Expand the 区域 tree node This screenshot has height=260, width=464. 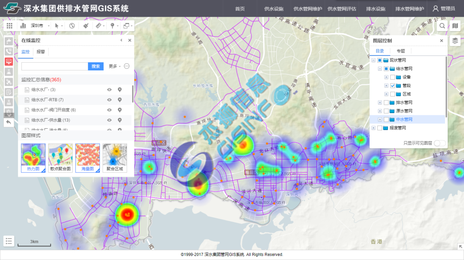tap(386, 94)
